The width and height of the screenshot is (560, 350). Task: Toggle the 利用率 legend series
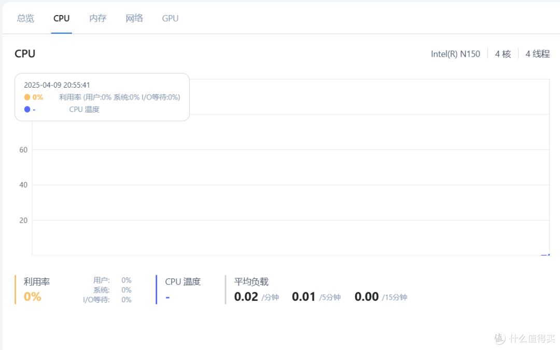[x=36, y=282]
